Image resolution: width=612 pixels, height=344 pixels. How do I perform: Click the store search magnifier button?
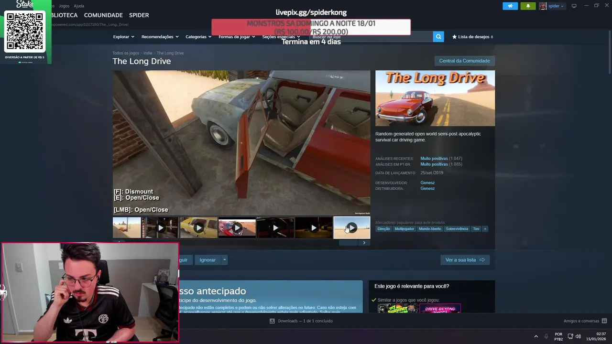438,37
